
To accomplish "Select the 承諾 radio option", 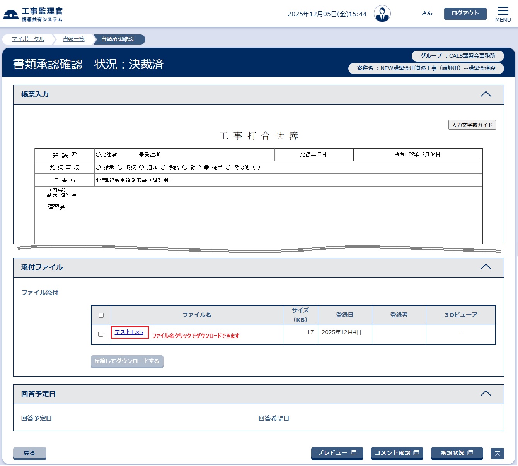I will tap(163, 167).
